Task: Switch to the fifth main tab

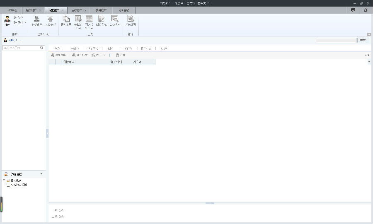Action: pos(101,10)
